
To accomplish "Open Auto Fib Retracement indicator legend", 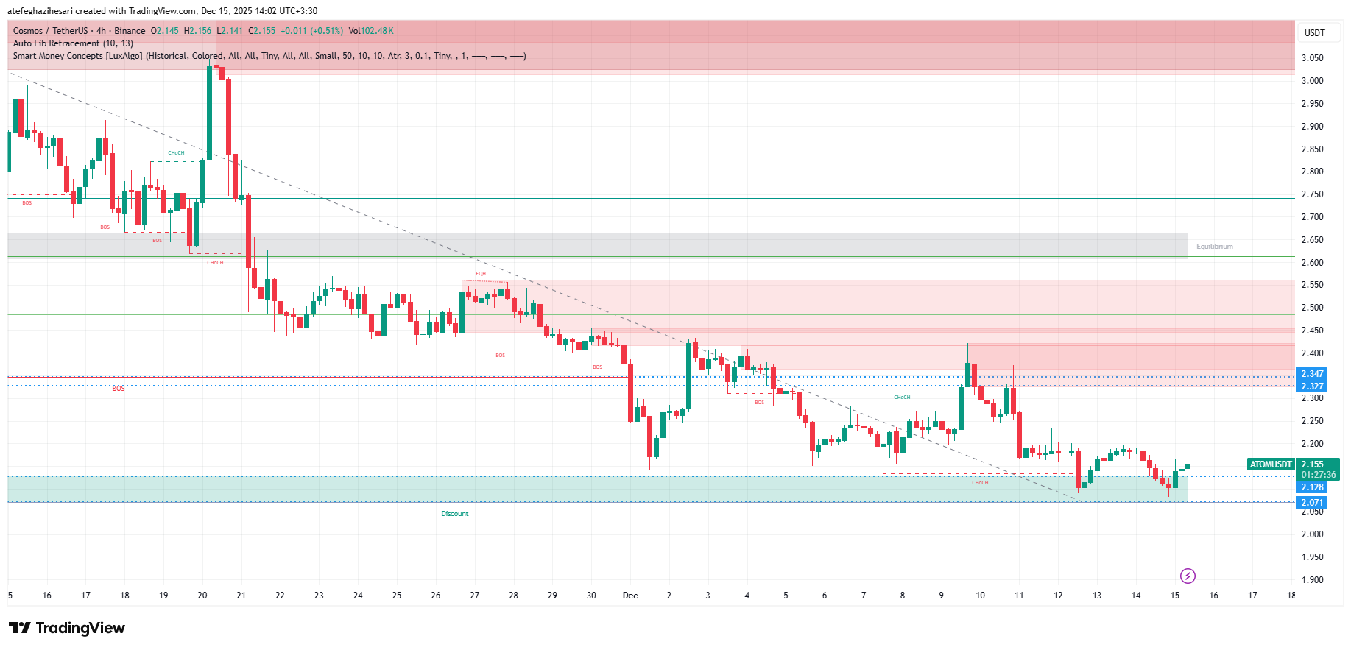I will click(73, 43).
